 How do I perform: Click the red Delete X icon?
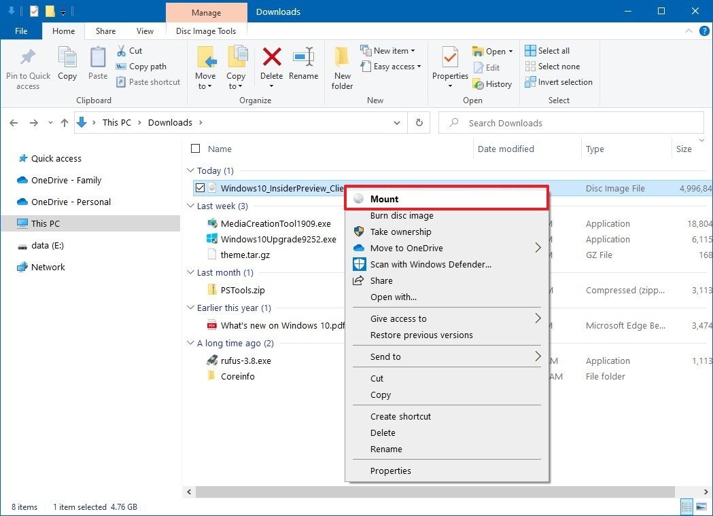271,57
